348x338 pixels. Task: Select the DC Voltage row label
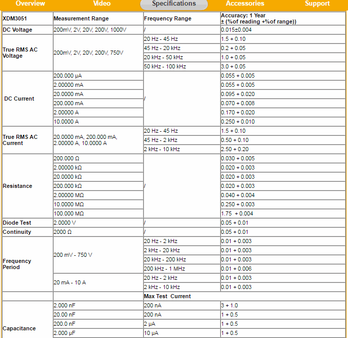pos(17,30)
